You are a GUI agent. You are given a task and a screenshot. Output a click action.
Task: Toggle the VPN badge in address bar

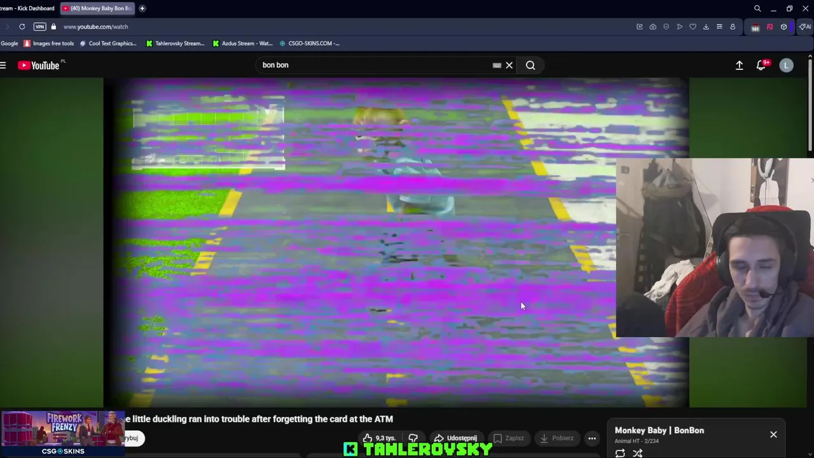coord(40,27)
